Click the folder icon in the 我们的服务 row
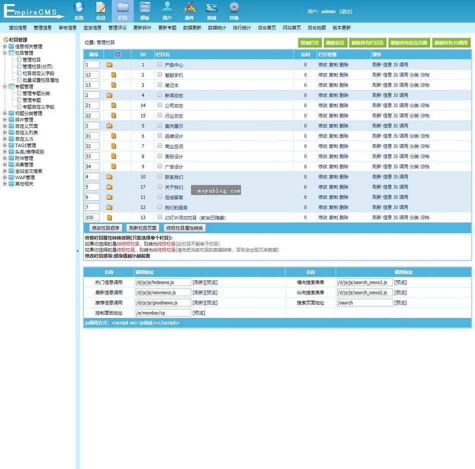 [x=109, y=207]
